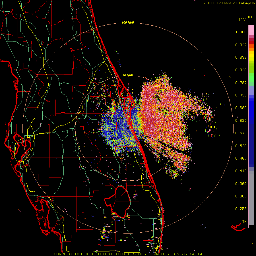This screenshot has height=256, width=256.
Task: Click the 0.307 legend value
Action: (241, 196)
